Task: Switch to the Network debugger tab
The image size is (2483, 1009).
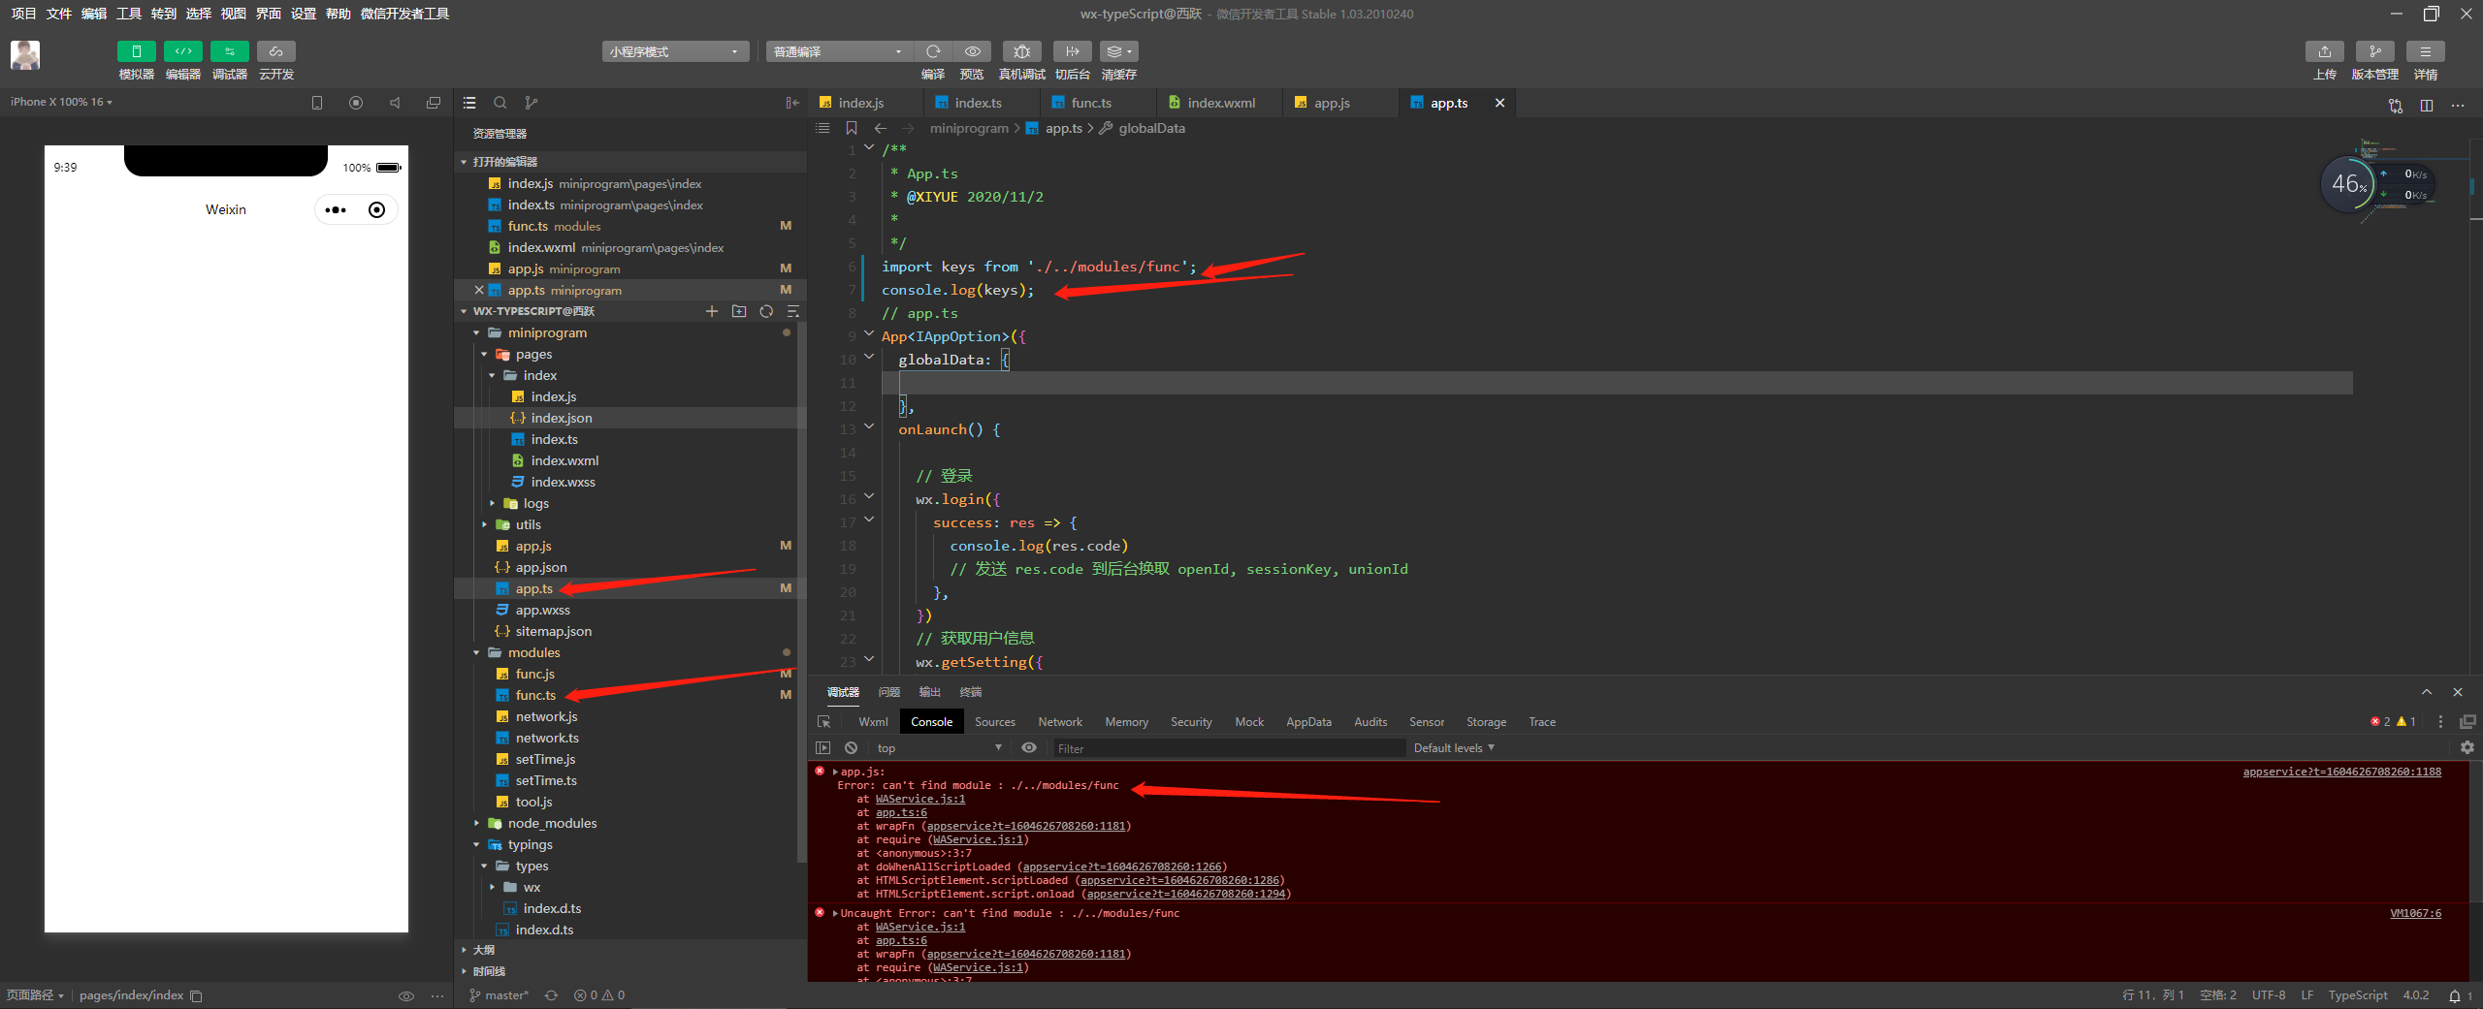Action: coord(1060,722)
